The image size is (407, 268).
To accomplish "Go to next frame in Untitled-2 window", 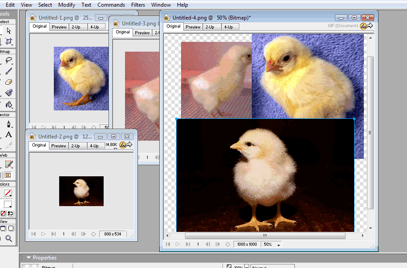I will pos(83,234).
